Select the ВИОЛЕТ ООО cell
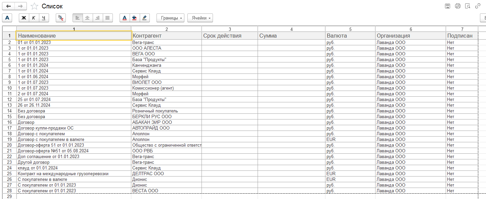 click(x=166, y=83)
